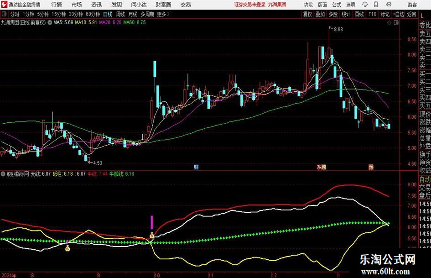Toggle the left panel icon beside 分时
This screenshot has width=431, height=278.
point(5,14)
